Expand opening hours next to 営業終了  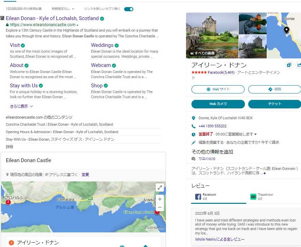[255, 135]
